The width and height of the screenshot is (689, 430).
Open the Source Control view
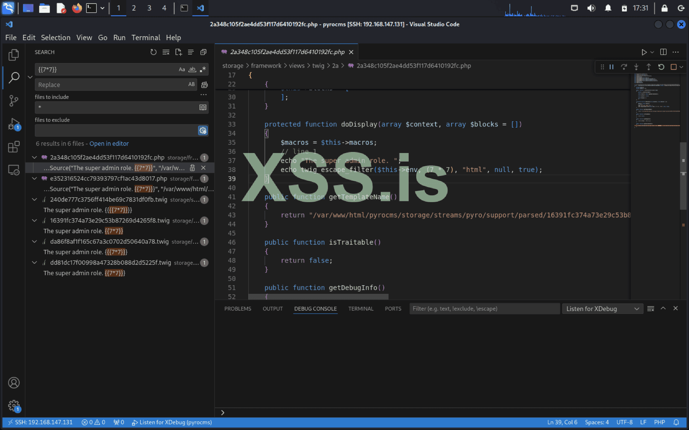[14, 101]
